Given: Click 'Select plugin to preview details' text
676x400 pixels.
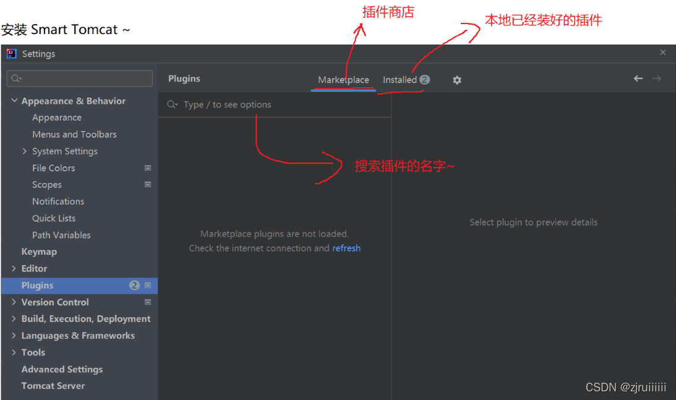Looking at the screenshot, I should point(533,223).
